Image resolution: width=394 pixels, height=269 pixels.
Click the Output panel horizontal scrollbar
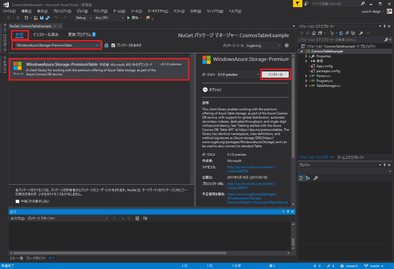120,253
